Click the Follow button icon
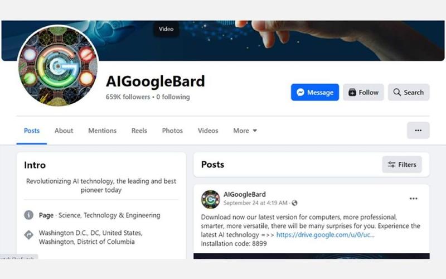The image size is (446, 279). (x=352, y=93)
